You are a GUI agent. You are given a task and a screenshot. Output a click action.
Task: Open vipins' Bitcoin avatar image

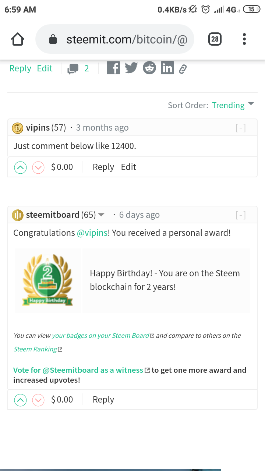click(x=17, y=128)
